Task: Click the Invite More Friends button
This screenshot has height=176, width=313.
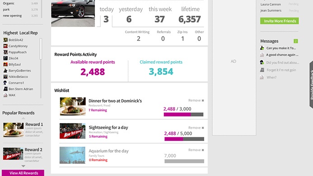Action: tap(279, 21)
